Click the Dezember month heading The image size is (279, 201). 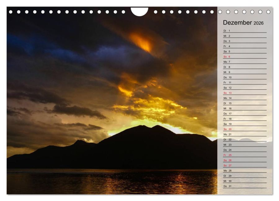coord(237,23)
